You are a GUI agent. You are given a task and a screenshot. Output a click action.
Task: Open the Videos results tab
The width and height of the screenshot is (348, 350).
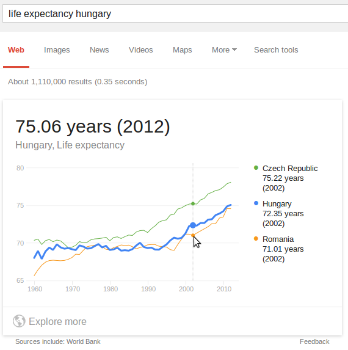(141, 49)
